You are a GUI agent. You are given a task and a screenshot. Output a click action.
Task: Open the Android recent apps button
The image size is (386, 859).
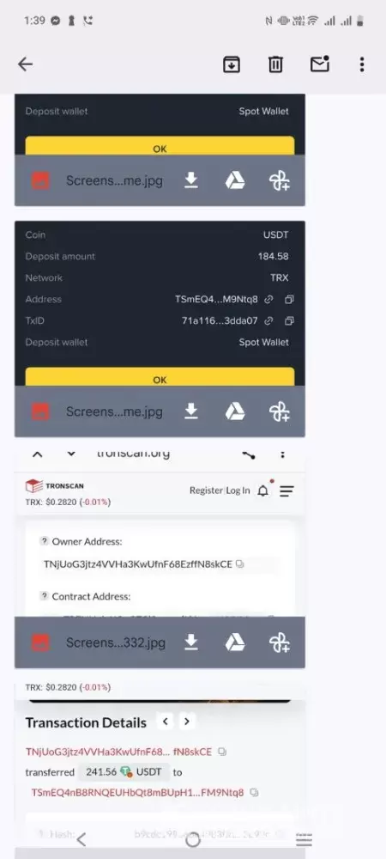304,839
